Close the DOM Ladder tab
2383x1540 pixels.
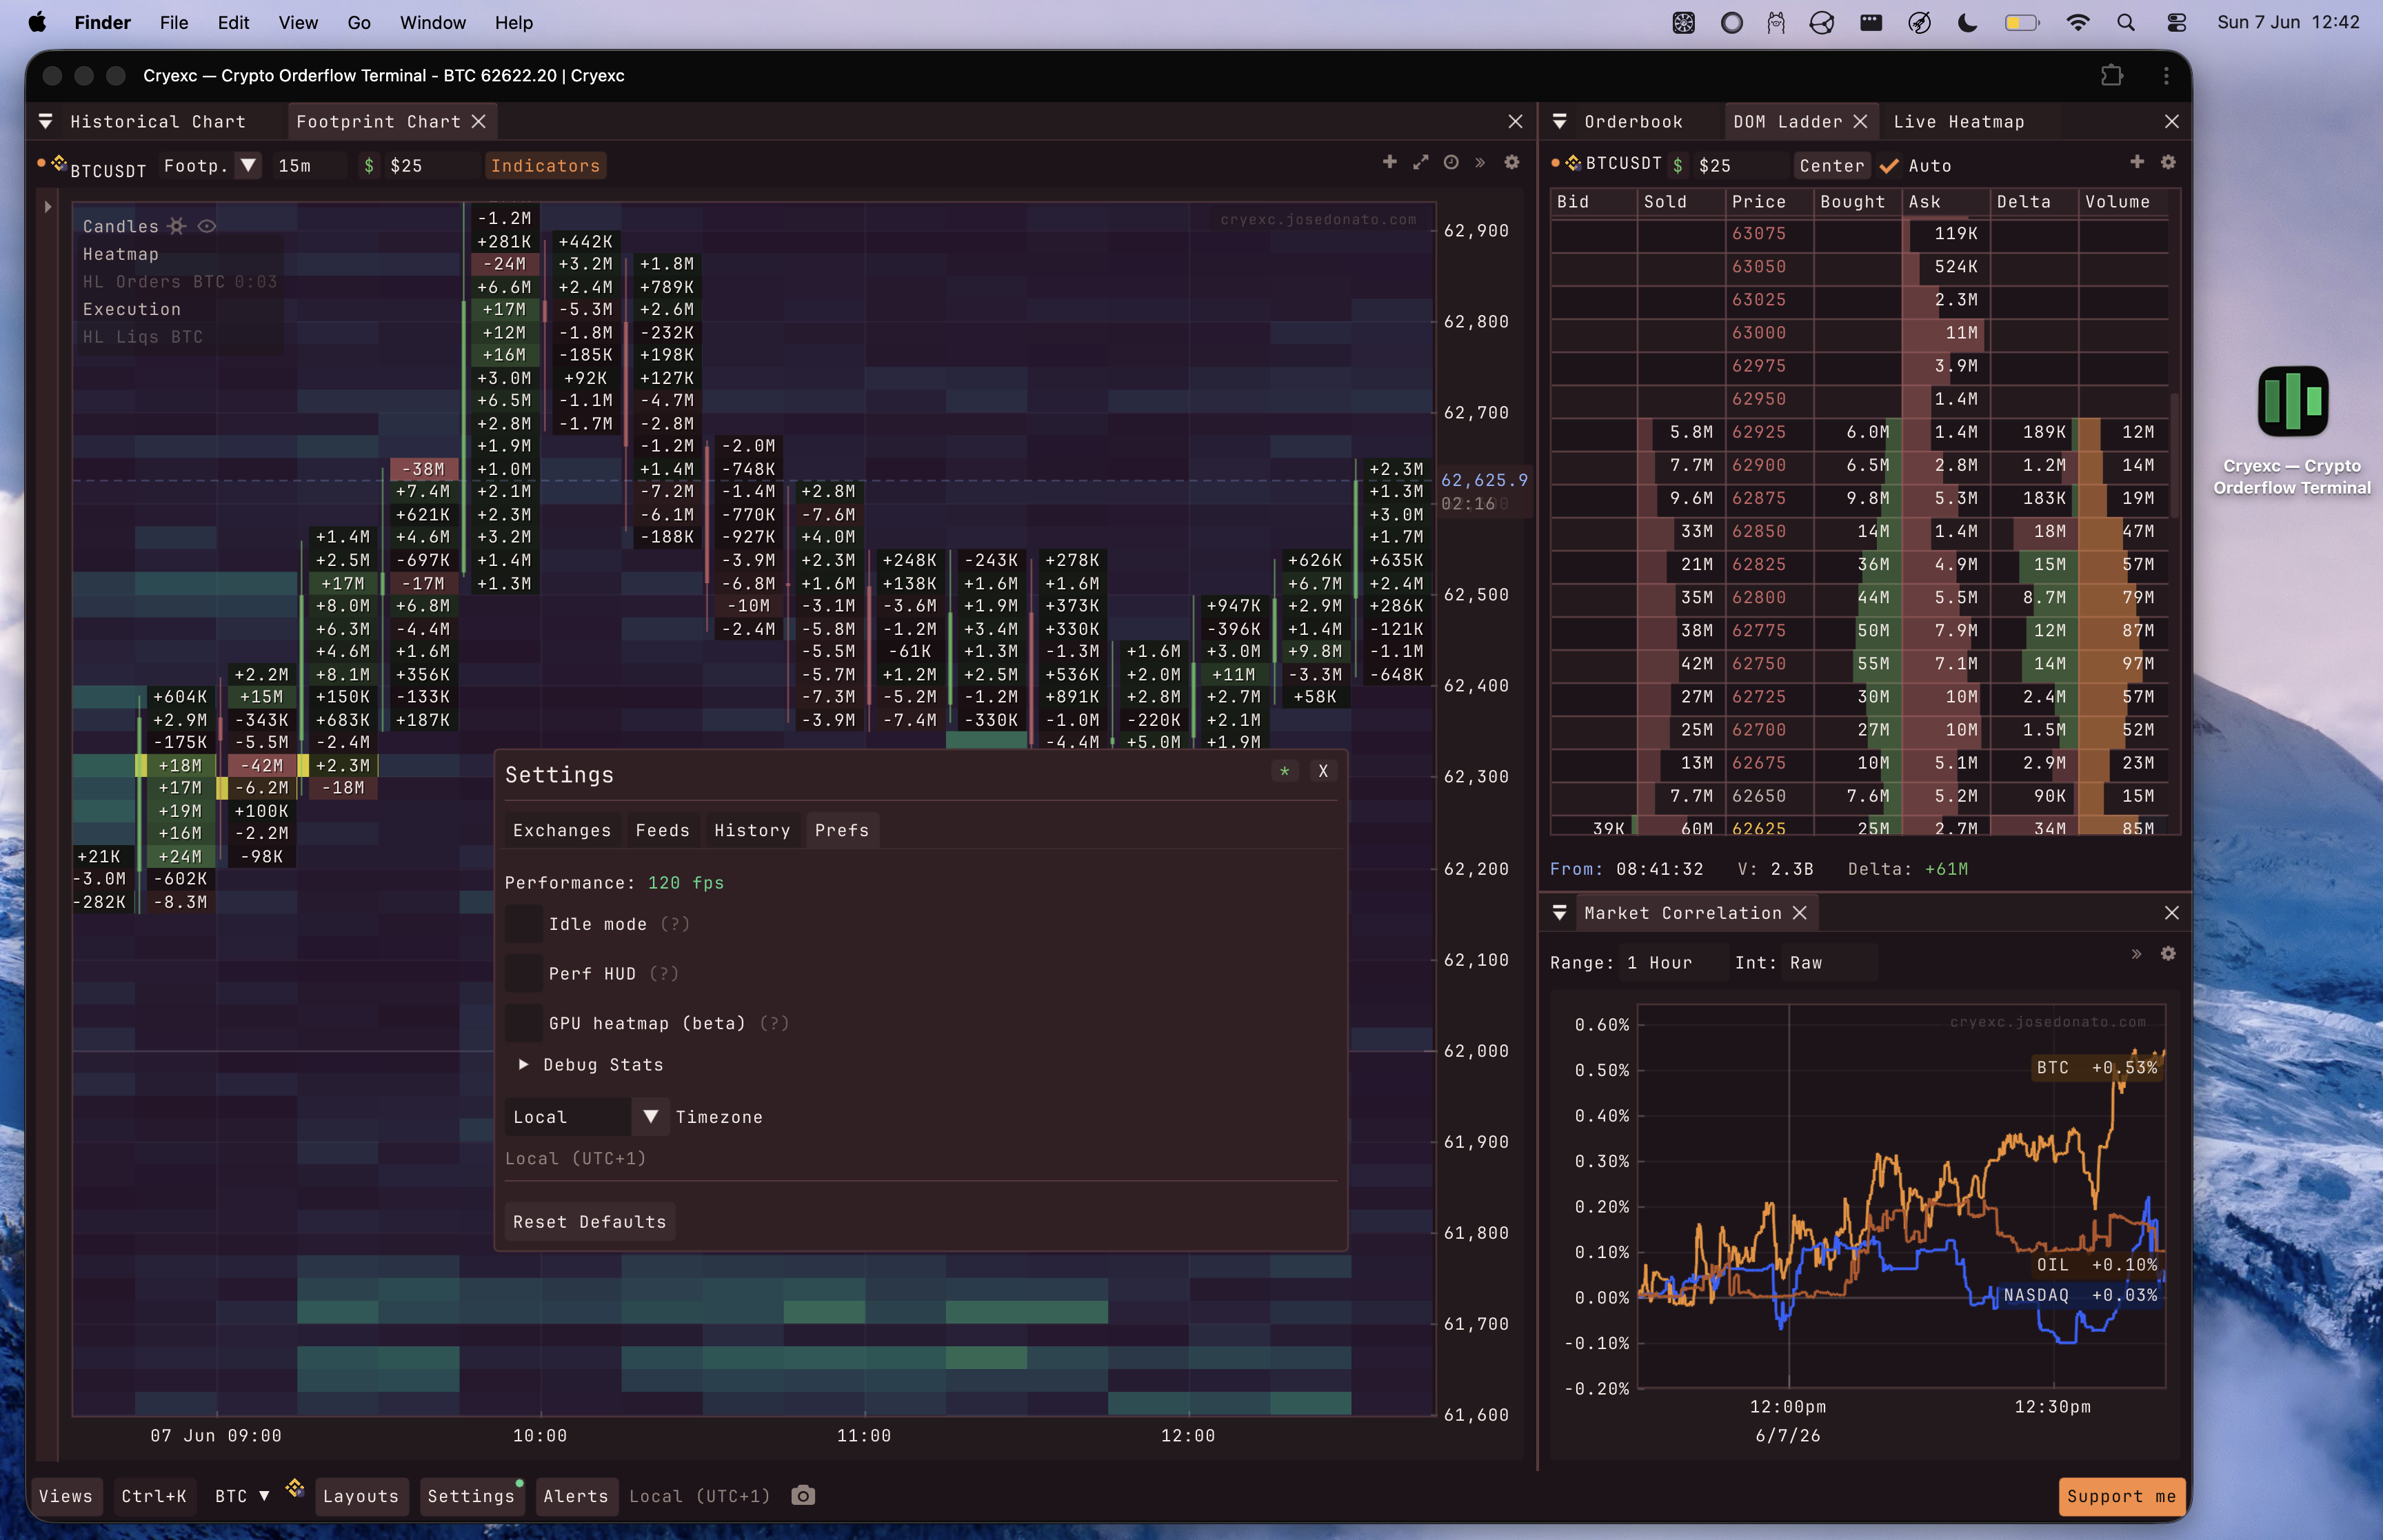click(1860, 121)
